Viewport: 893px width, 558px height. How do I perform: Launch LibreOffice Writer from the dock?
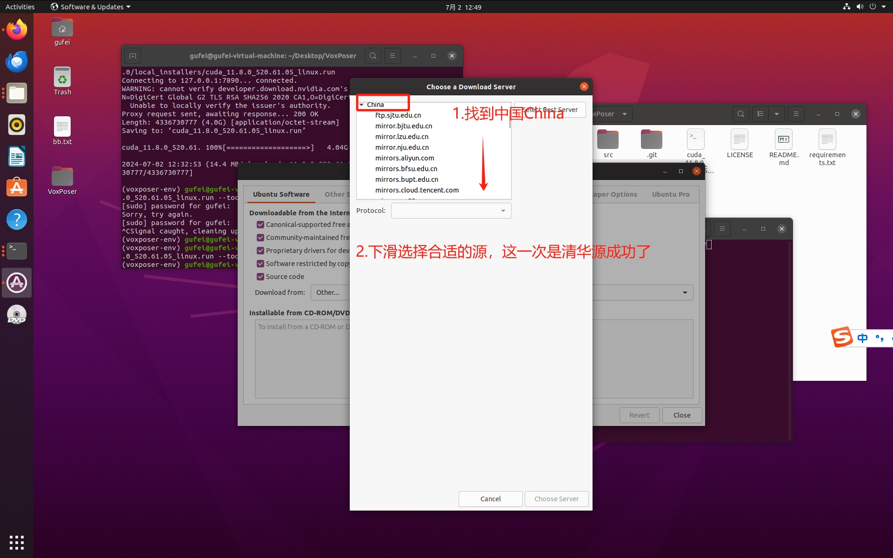[x=17, y=157]
